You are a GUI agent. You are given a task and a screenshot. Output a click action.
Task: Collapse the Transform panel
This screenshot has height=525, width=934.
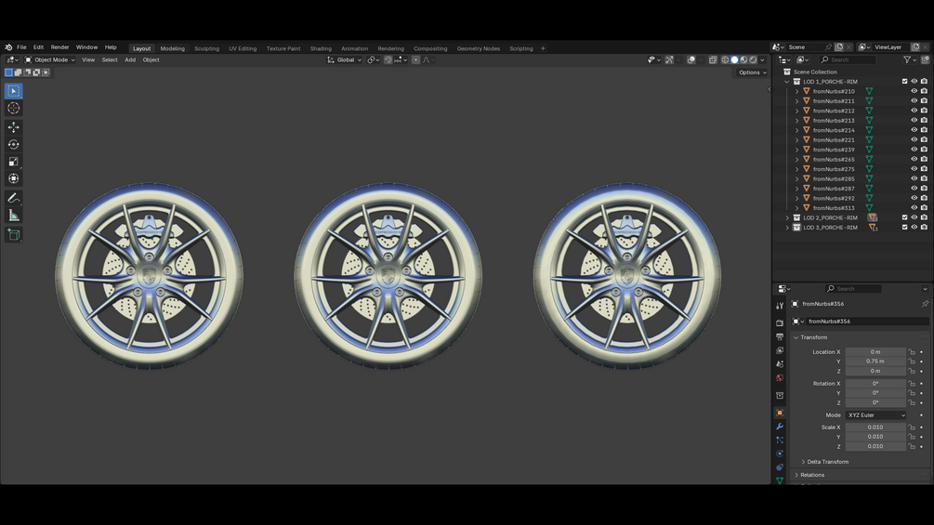point(796,337)
